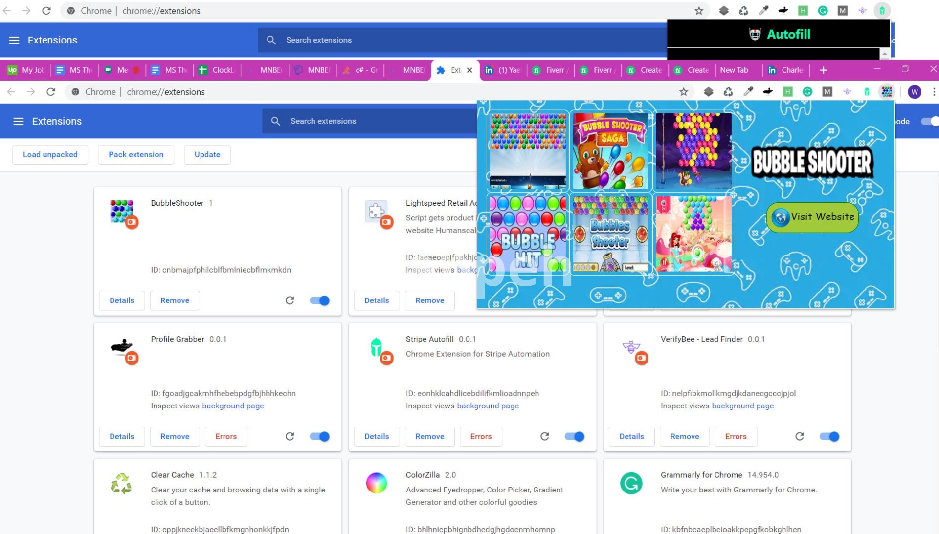Open background page link for Stripe Autofill
The height and width of the screenshot is (534, 939).
coord(488,406)
